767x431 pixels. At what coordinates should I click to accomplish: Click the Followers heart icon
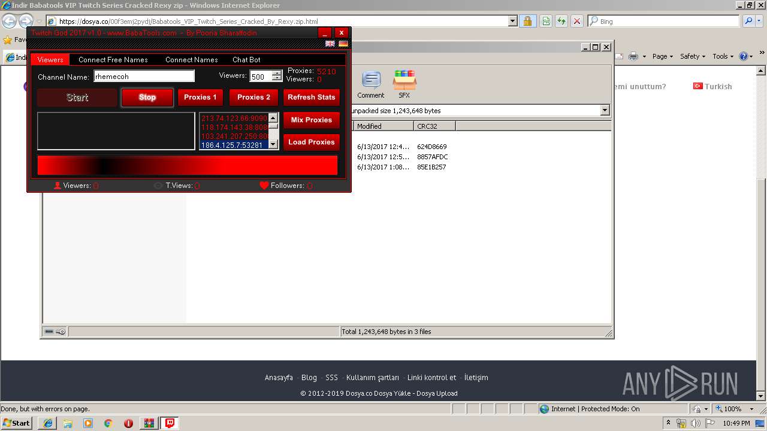264,186
